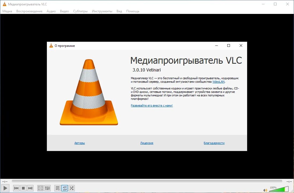Open the 'Развивайте его вместе с нами!' link
This screenshot has height=193, width=294.
tap(152, 105)
